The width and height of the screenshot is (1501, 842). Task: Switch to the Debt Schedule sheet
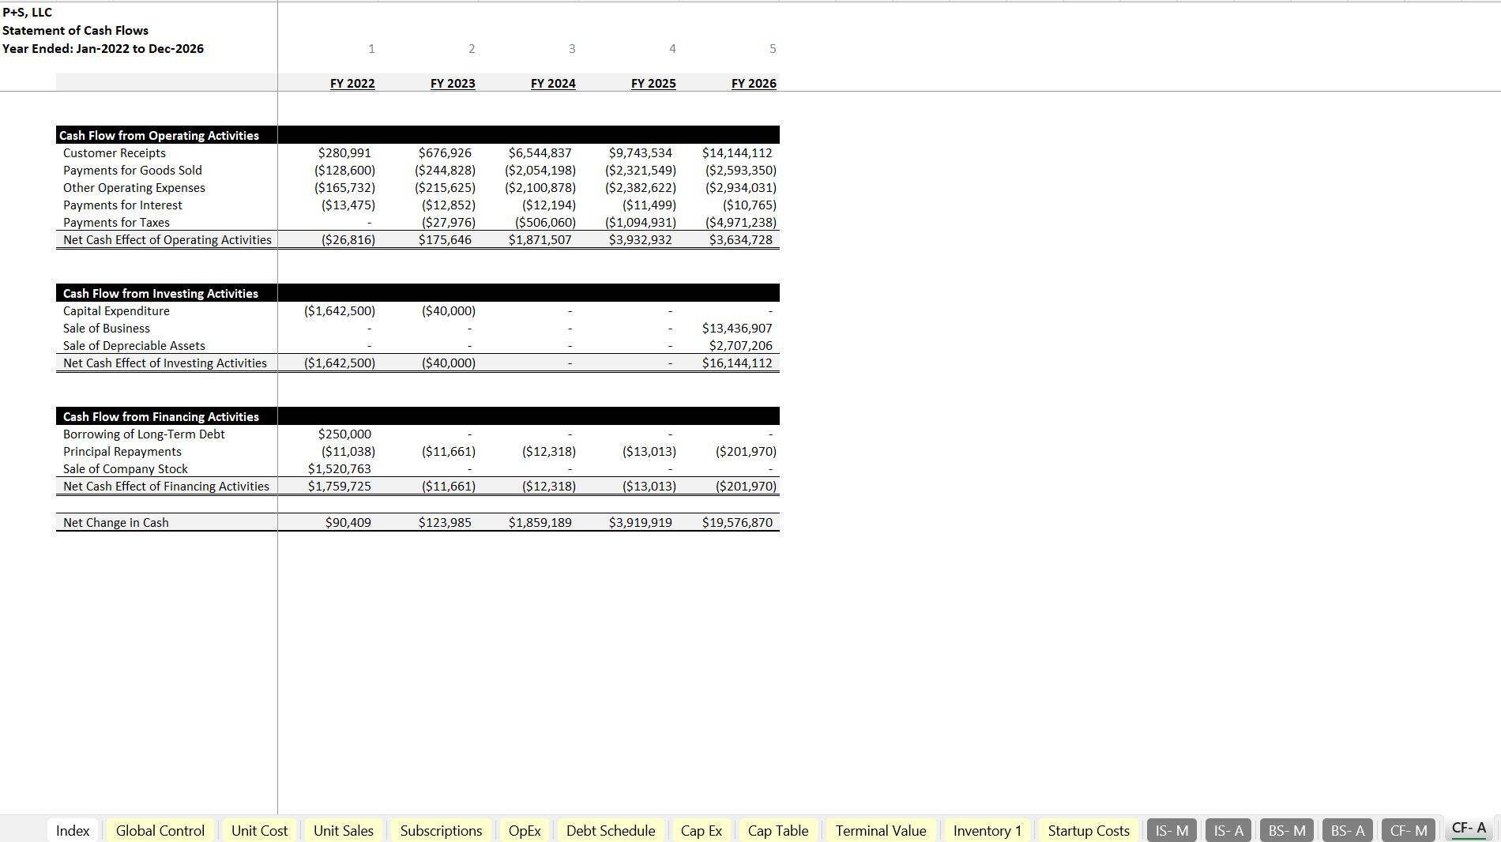point(611,830)
